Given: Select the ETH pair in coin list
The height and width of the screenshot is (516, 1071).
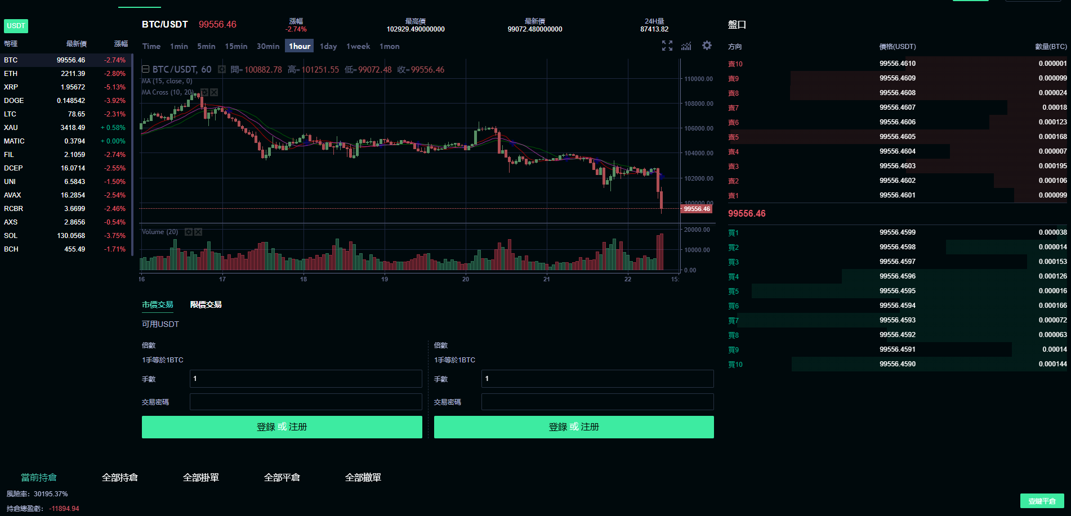Looking at the screenshot, I should (x=11, y=74).
